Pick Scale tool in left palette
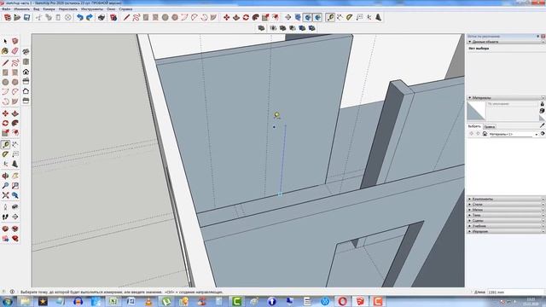The height and width of the screenshot is (307, 546). click(x=5, y=133)
